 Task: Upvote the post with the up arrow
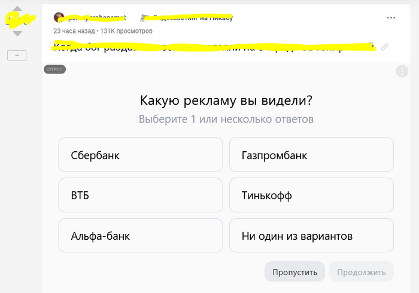tap(17, 8)
